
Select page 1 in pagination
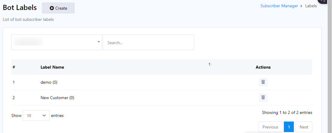click(x=289, y=127)
